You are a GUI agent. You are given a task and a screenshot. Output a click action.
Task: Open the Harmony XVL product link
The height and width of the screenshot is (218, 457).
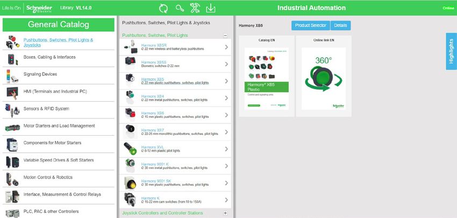tap(149, 147)
